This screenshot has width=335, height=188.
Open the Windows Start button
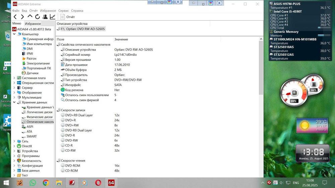(x=6, y=183)
